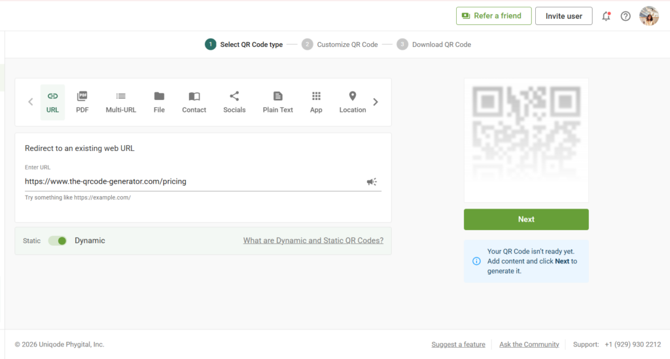Show more QR code types with right chevron
Viewport: 670px width, 359px height.
pyautogui.click(x=376, y=102)
